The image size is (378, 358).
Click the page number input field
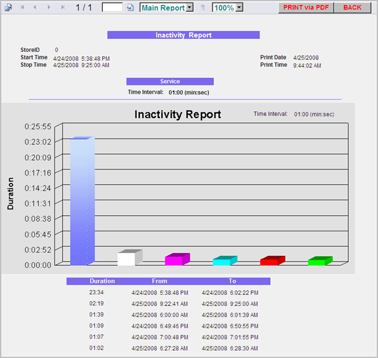pos(112,7)
